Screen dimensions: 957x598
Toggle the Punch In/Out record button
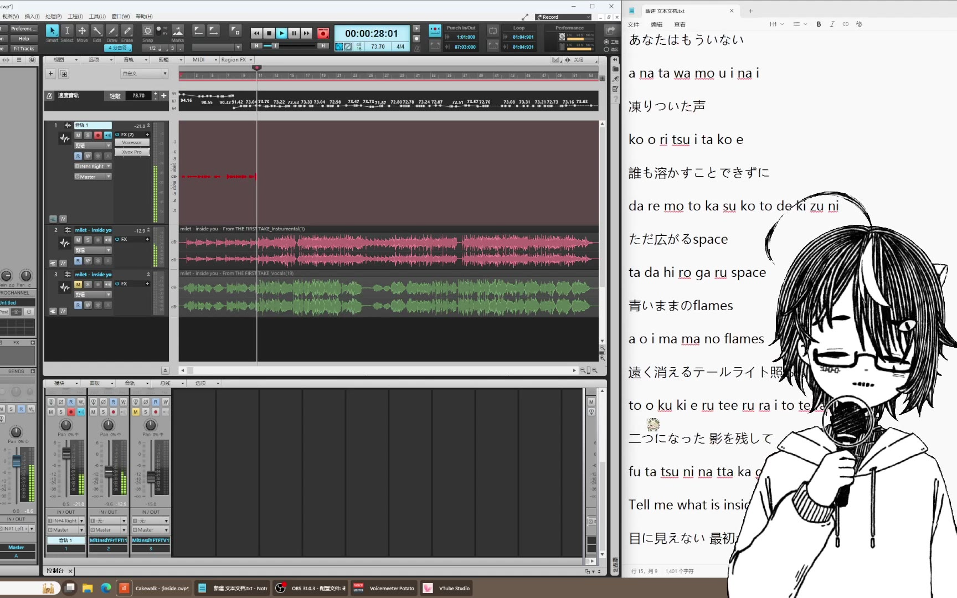pos(435,31)
